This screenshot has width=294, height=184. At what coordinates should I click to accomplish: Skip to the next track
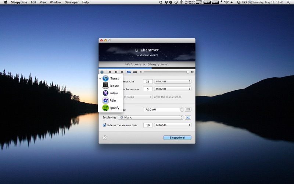click(x=122, y=72)
